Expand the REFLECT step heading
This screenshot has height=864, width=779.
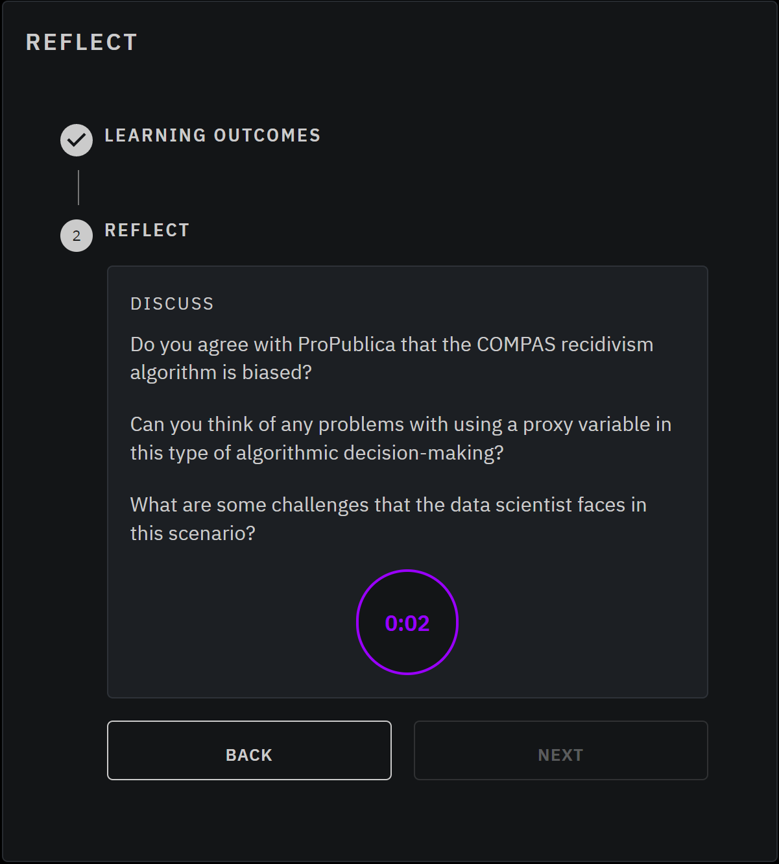(147, 230)
